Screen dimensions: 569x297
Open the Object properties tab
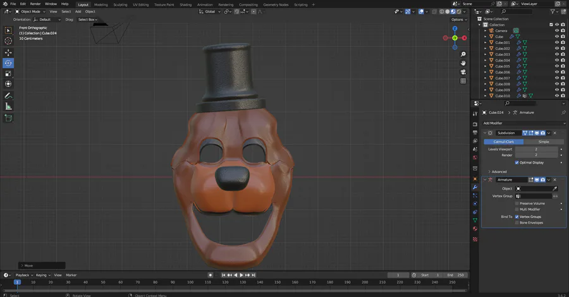(475, 179)
